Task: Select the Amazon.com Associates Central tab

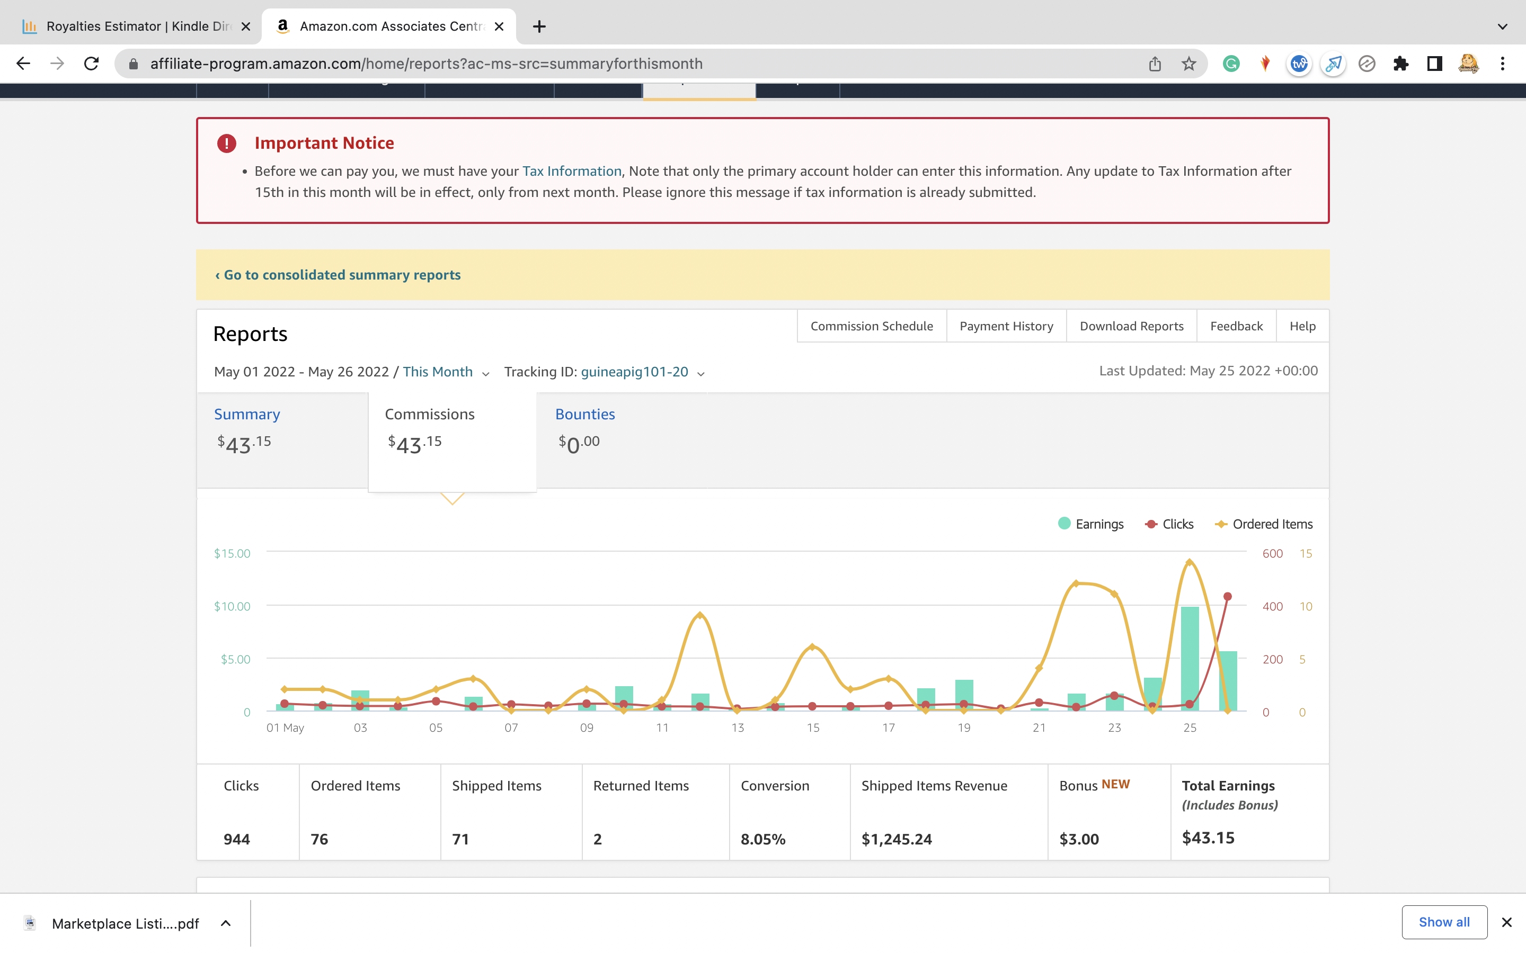Action: pos(388,26)
